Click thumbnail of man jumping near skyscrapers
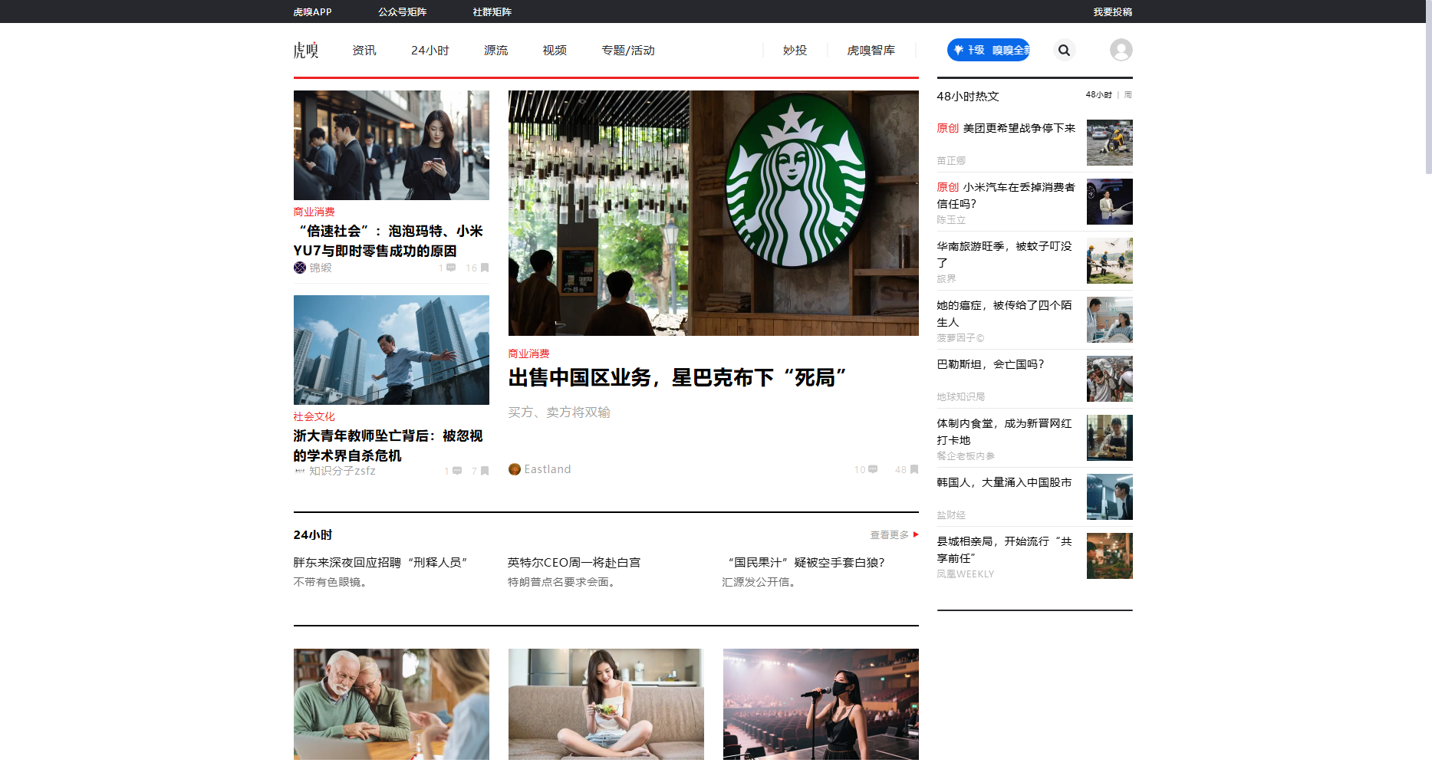Screen dimensions: 1432x766 [x=391, y=350]
